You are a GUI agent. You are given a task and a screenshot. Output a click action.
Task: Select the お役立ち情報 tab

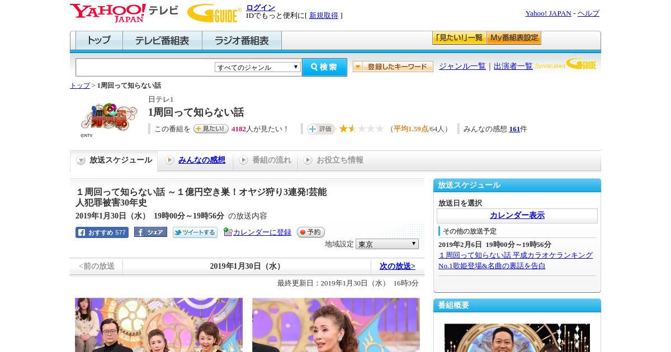pos(334,160)
